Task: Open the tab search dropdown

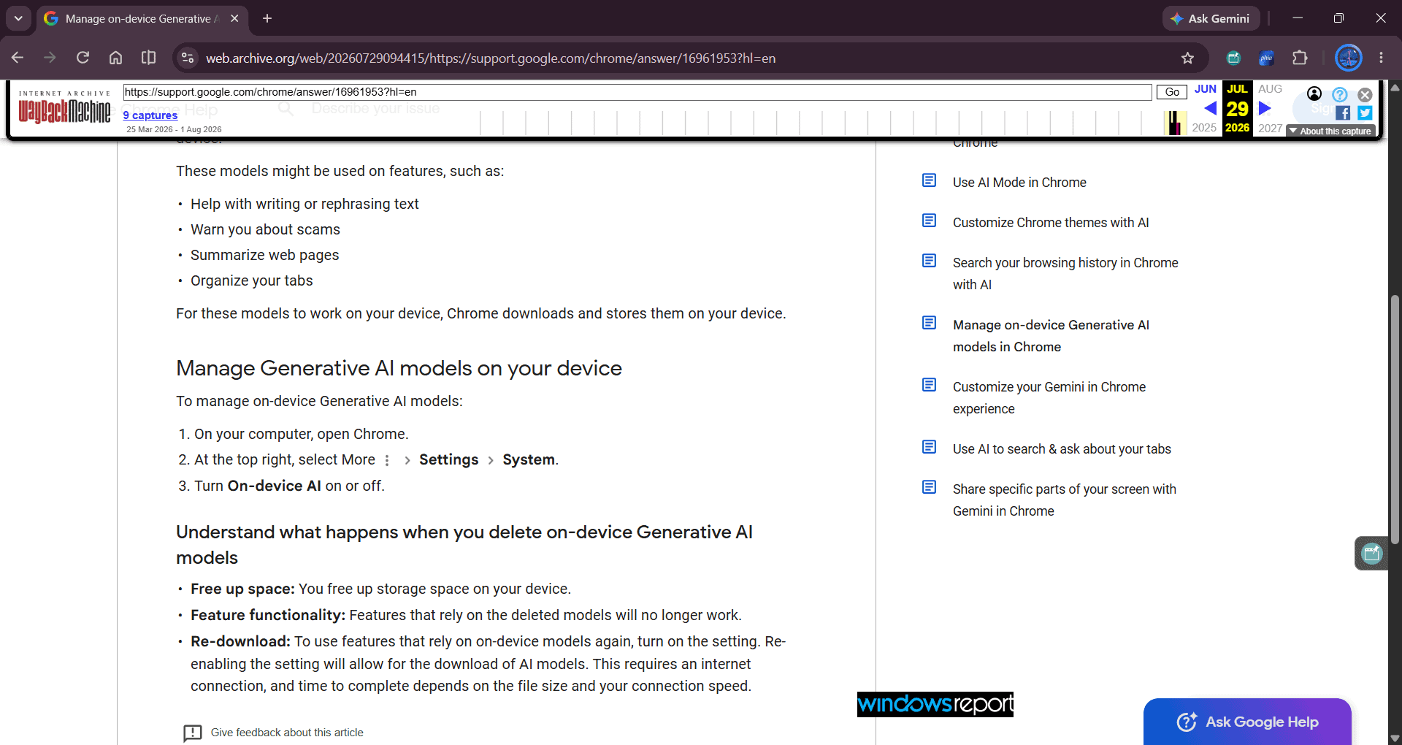Action: [x=18, y=18]
